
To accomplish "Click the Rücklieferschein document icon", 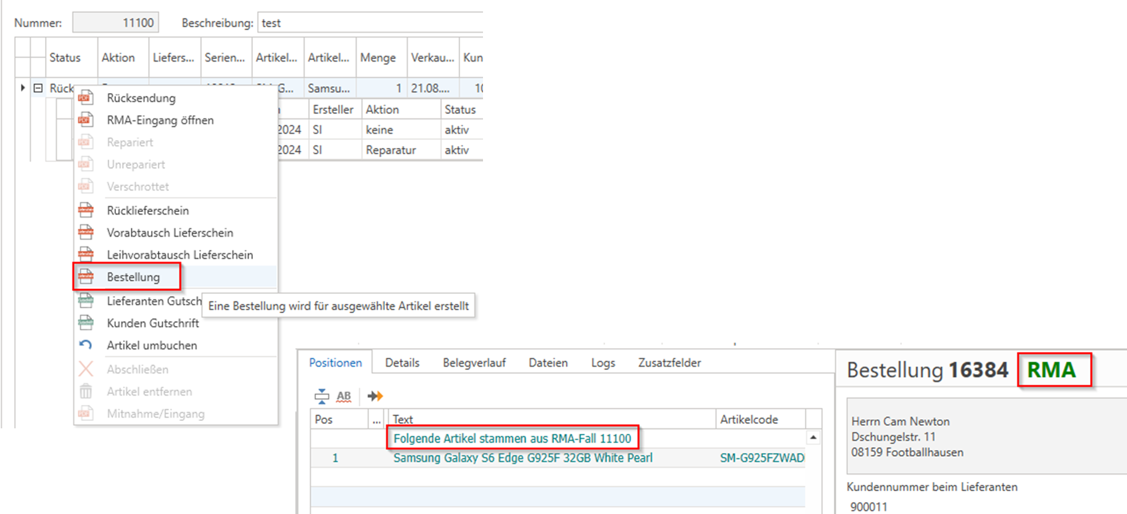I will point(86,211).
